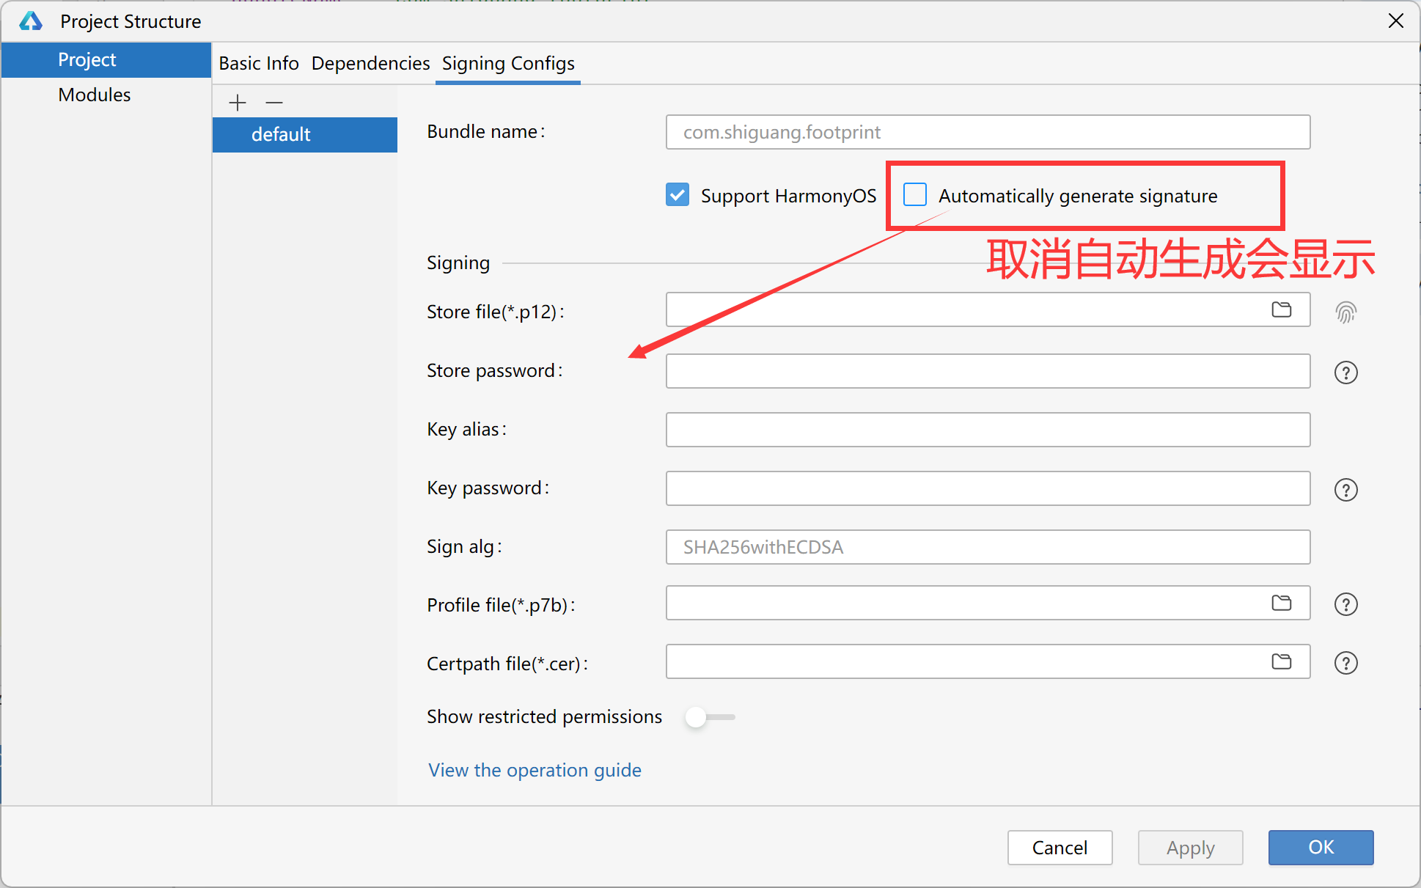Enable Automatically generate signature checkbox
1421x888 pixels.
(x=914, y=195)
